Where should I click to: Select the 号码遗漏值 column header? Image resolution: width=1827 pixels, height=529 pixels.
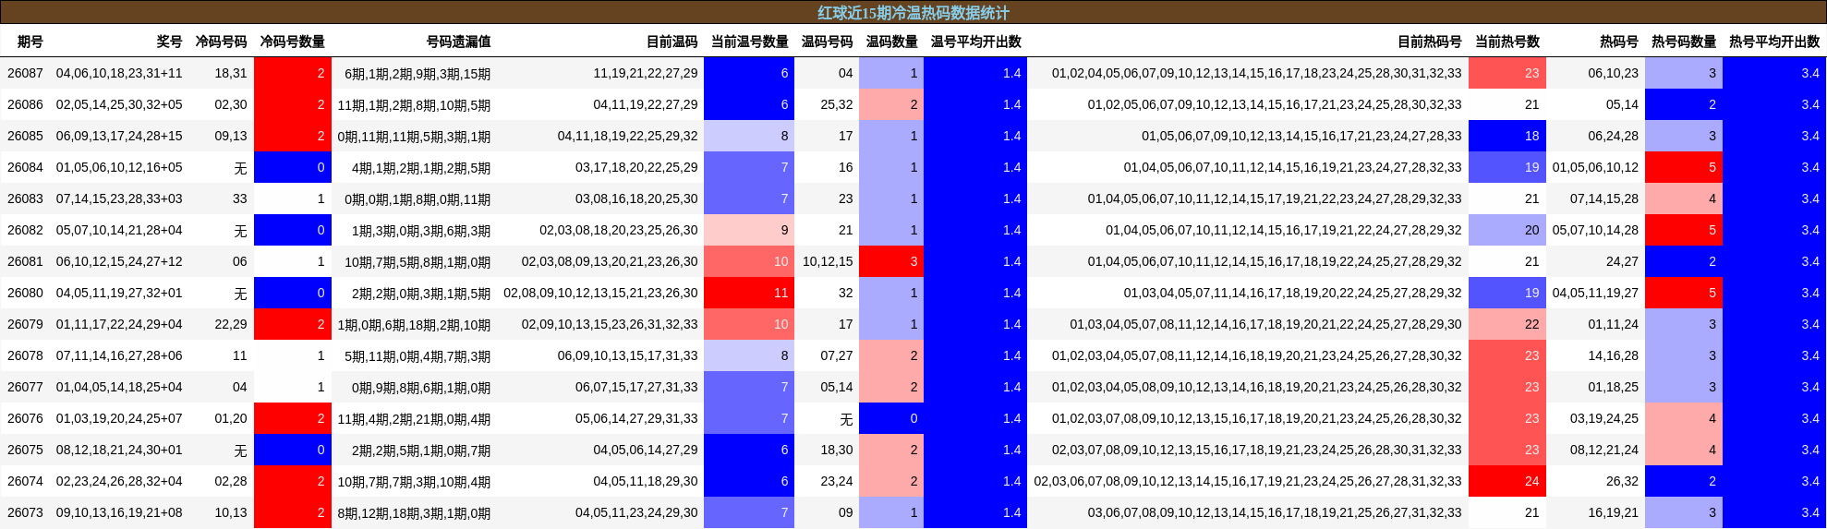click(x=458, y=42)
